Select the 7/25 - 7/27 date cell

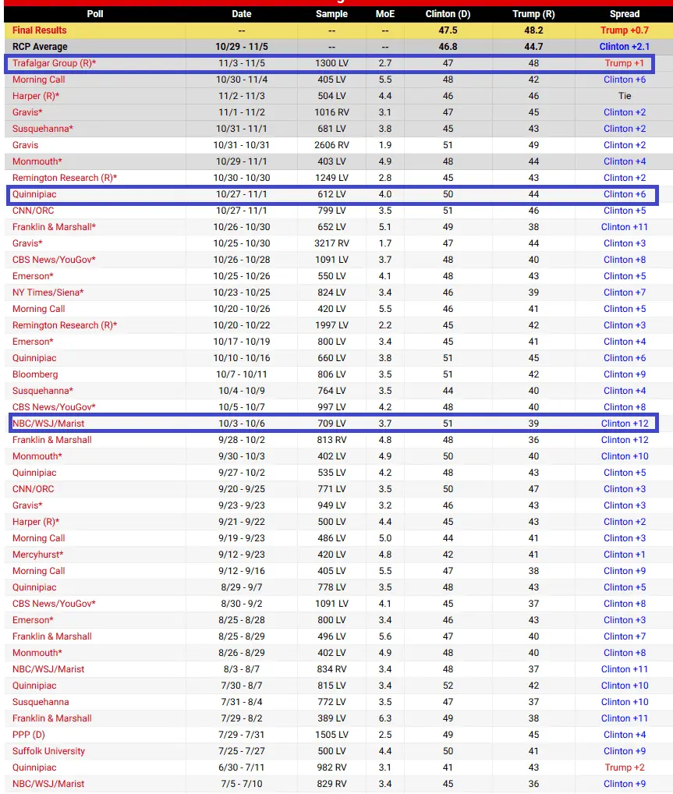coord(242,751)
